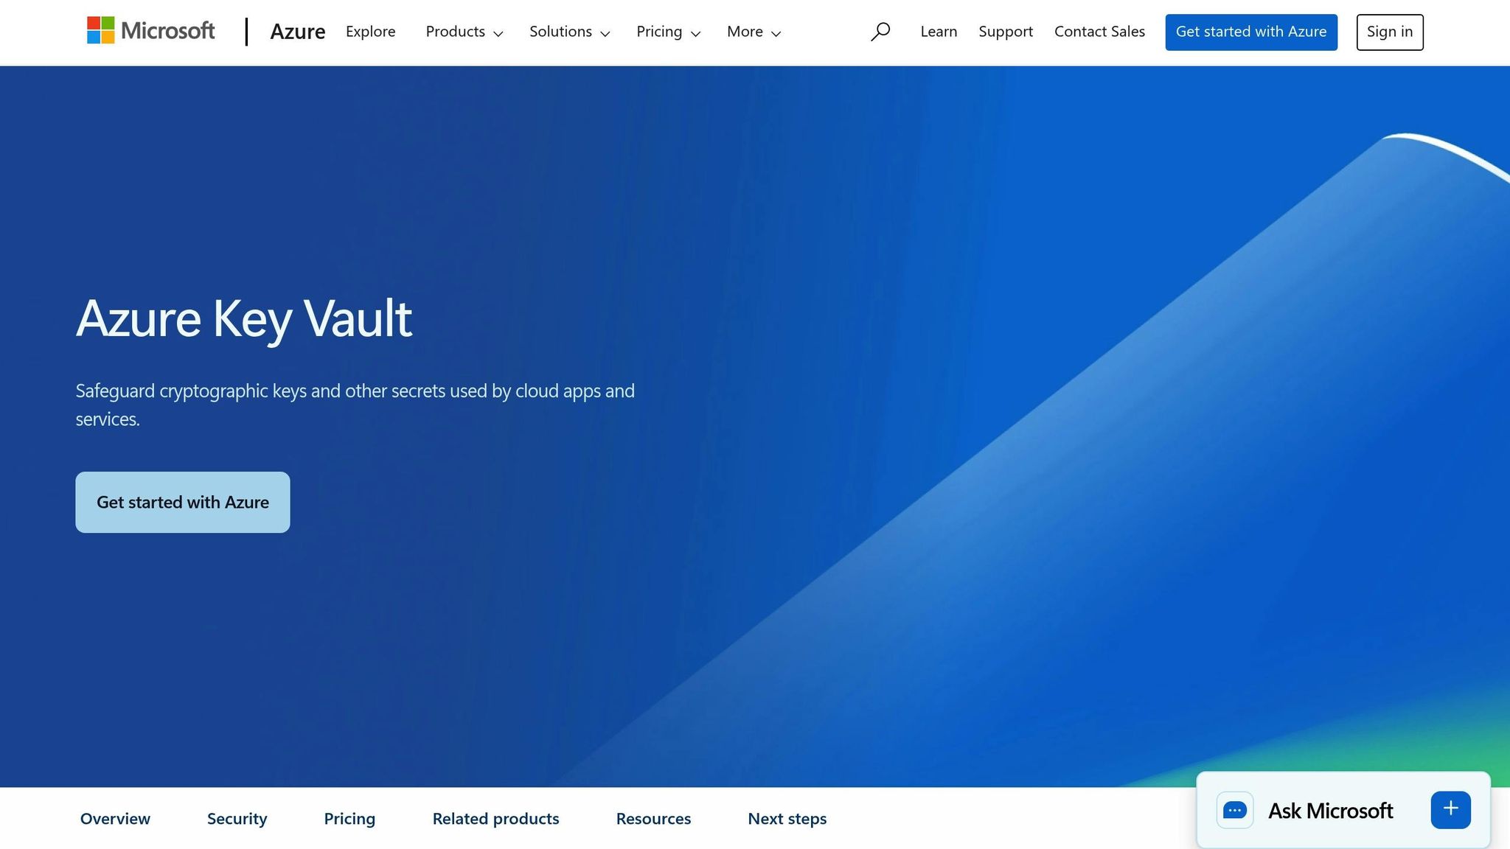Select the Related products tab
This screenshot has height=849, width=1510.
tap(495, 818)
